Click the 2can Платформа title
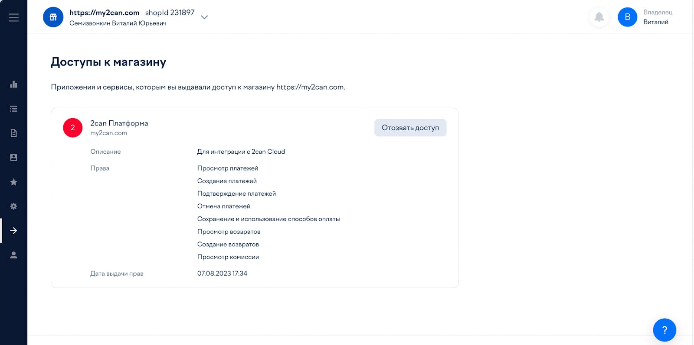 click(x=119, y=123)
